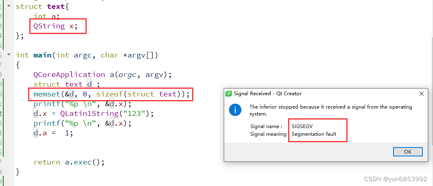
Task: Click the 'struct text{' declaration line
Action: (42, 6)
